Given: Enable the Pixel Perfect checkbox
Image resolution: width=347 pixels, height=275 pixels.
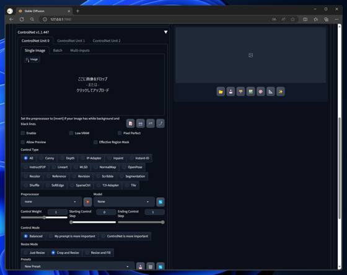Looking at the screenshot, I should pyautogui.click(x=120, y=133).
